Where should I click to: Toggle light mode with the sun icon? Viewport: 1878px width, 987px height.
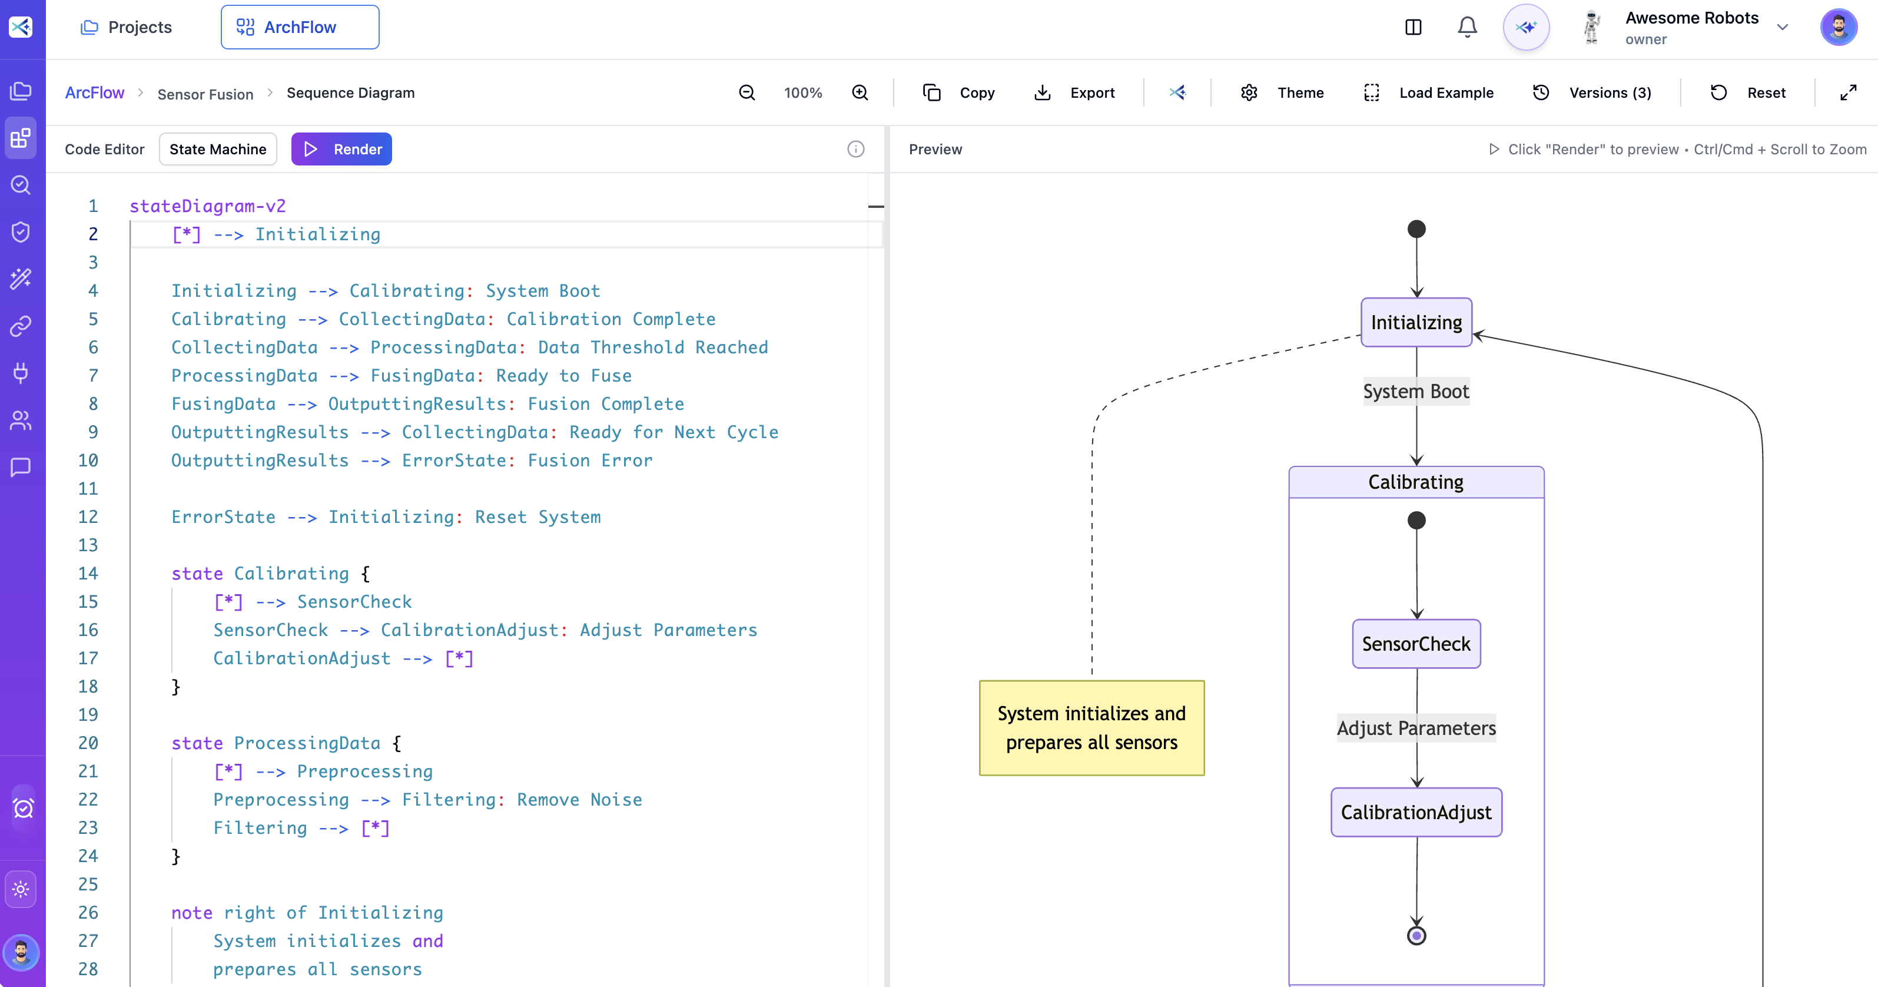tap(21, 889)
